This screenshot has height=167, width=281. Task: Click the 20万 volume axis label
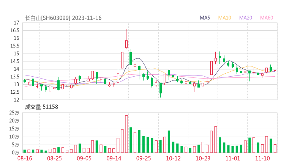pyautogui.click(x=14, y=121)
